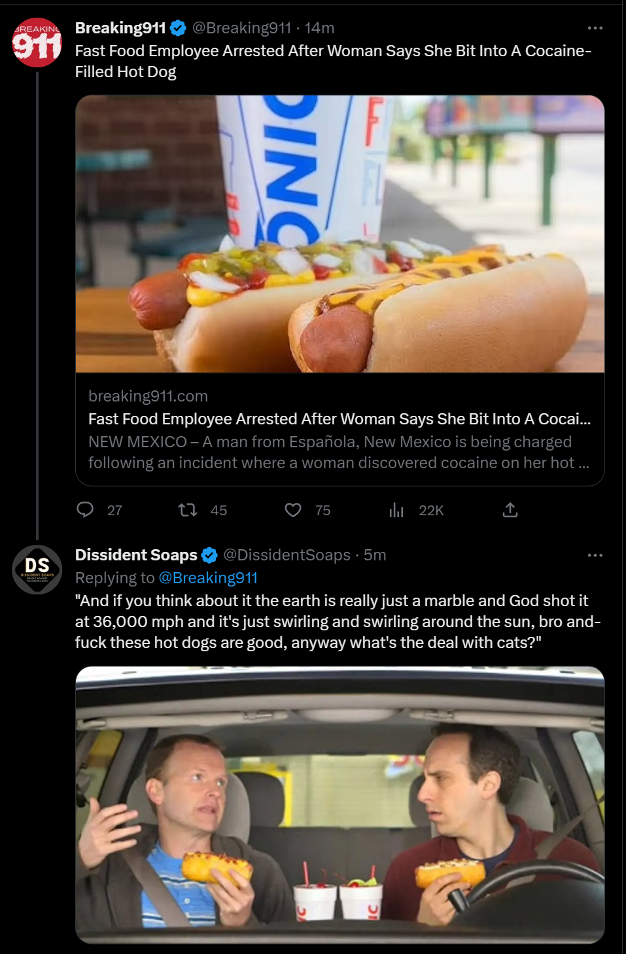Open the breaking911.com article link card headline
This screenshot has height=954, width=626.
339,419
